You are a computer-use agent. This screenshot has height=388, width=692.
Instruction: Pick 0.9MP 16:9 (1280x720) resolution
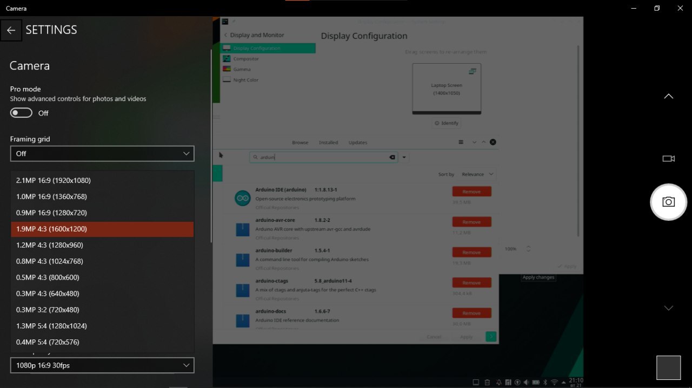click(102, 213)
